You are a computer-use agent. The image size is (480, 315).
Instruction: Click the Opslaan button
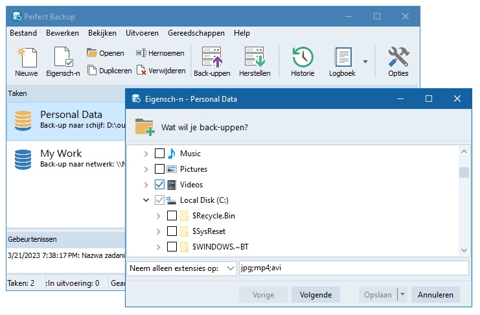378,294
